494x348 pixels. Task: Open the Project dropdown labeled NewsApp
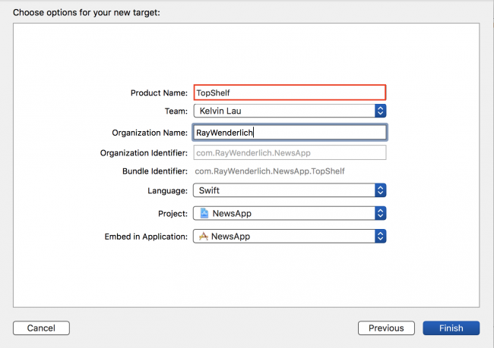[x=289, y=214]
